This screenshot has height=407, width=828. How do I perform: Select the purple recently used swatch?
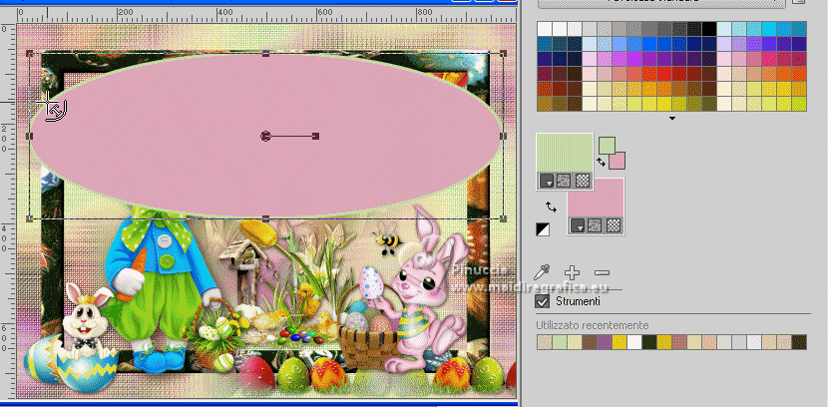[605, 342]
